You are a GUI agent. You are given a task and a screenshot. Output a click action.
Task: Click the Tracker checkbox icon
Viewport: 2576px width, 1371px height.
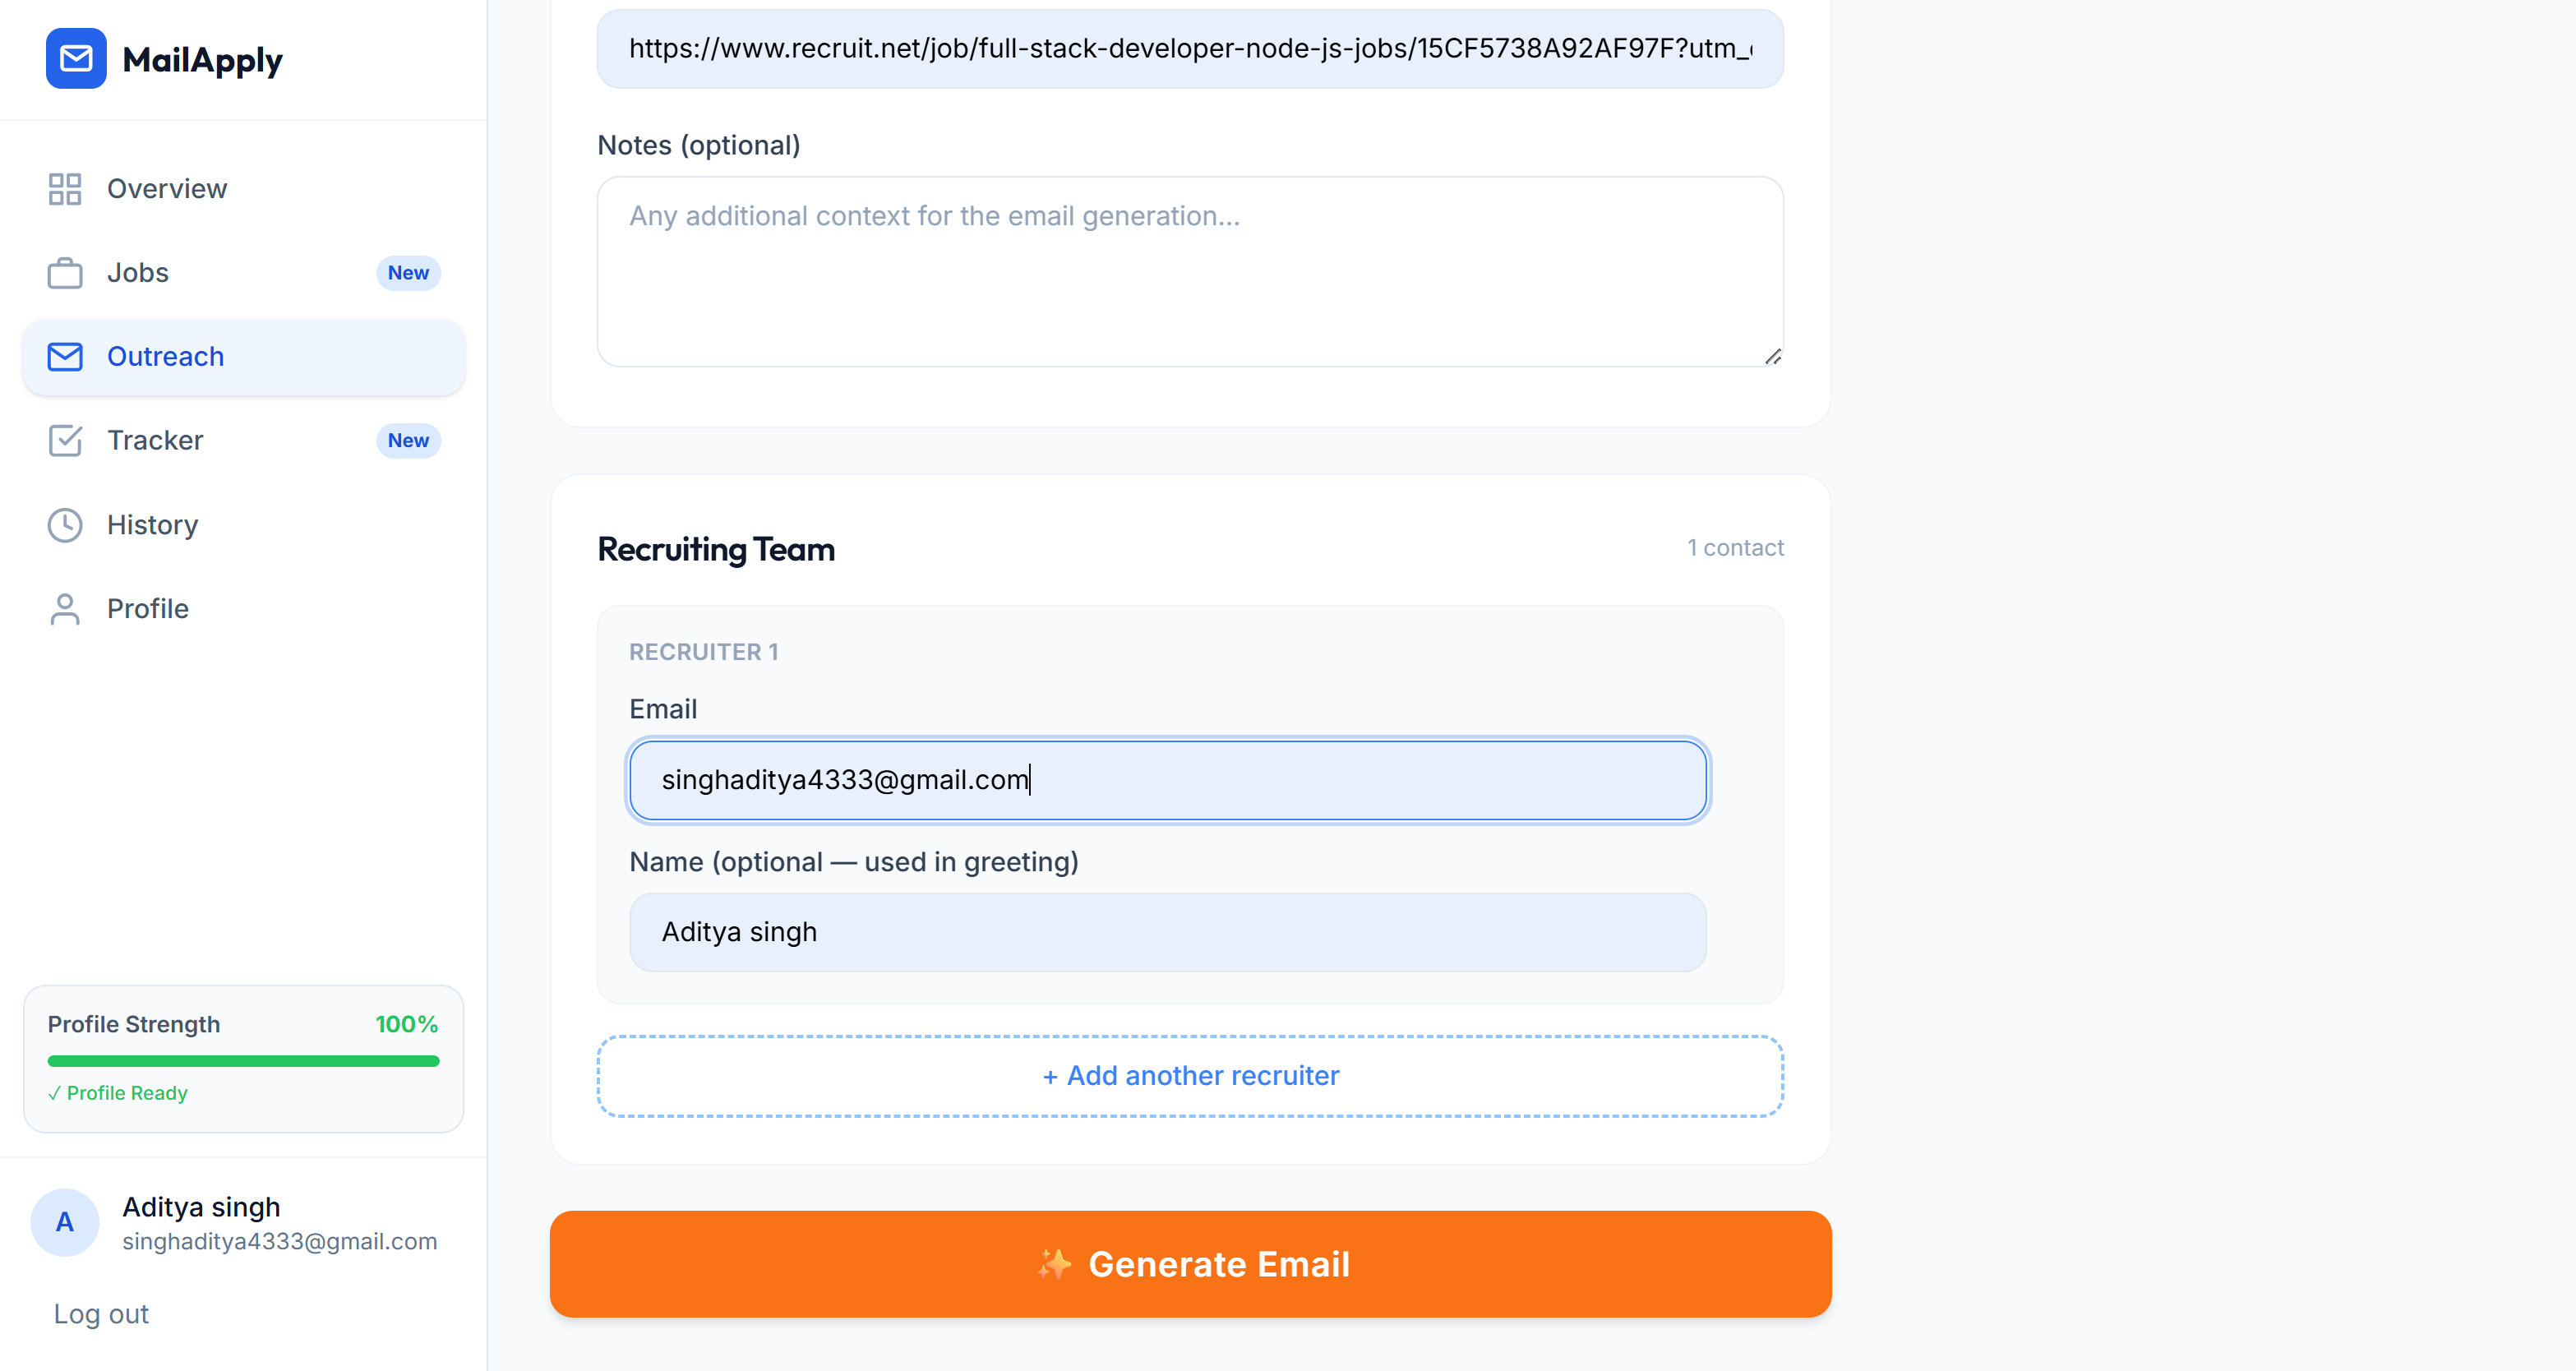65,440
